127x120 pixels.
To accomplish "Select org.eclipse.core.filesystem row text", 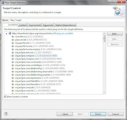I will 38,84.
